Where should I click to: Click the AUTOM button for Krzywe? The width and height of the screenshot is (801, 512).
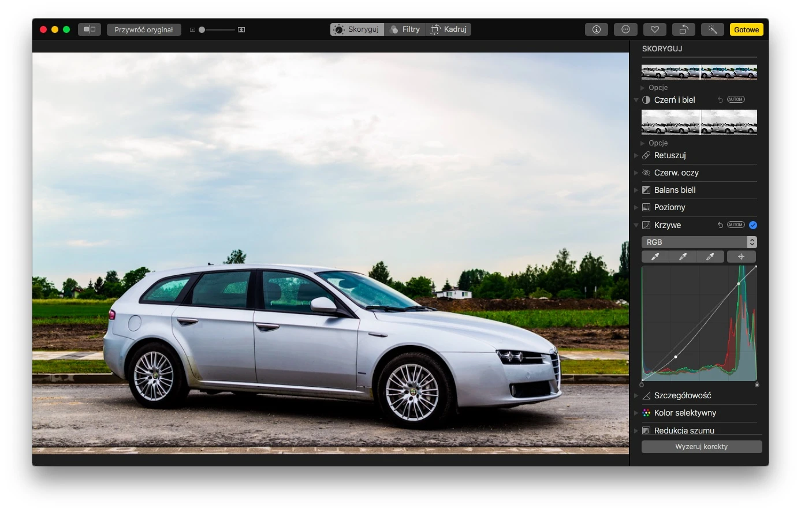click(x=736, y=225)
